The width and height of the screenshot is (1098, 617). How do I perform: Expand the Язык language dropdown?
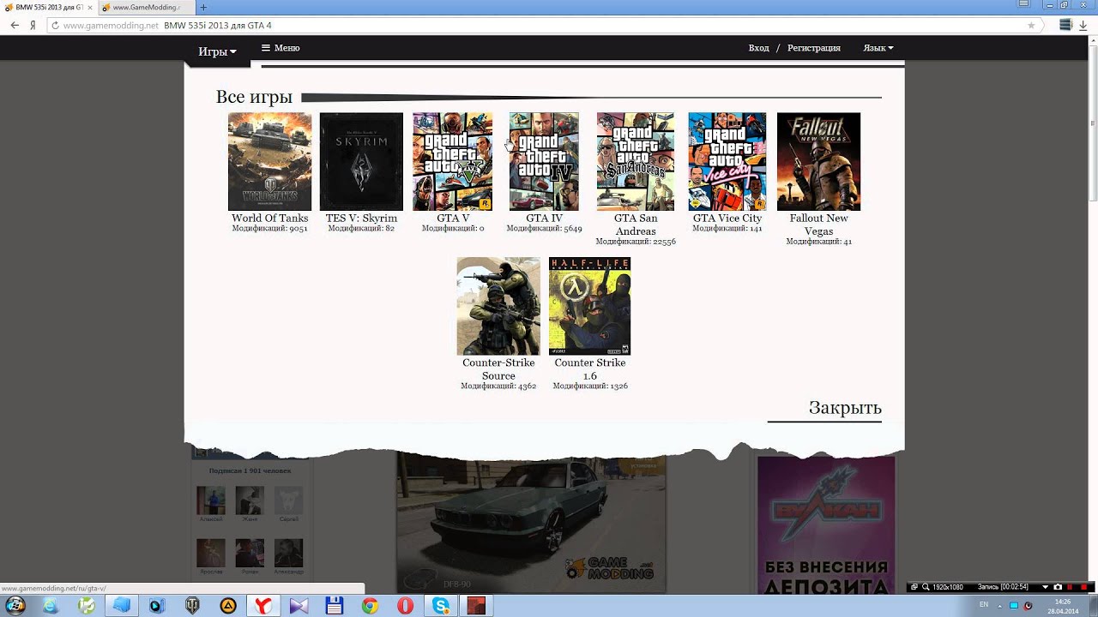[x=878, y=48]
